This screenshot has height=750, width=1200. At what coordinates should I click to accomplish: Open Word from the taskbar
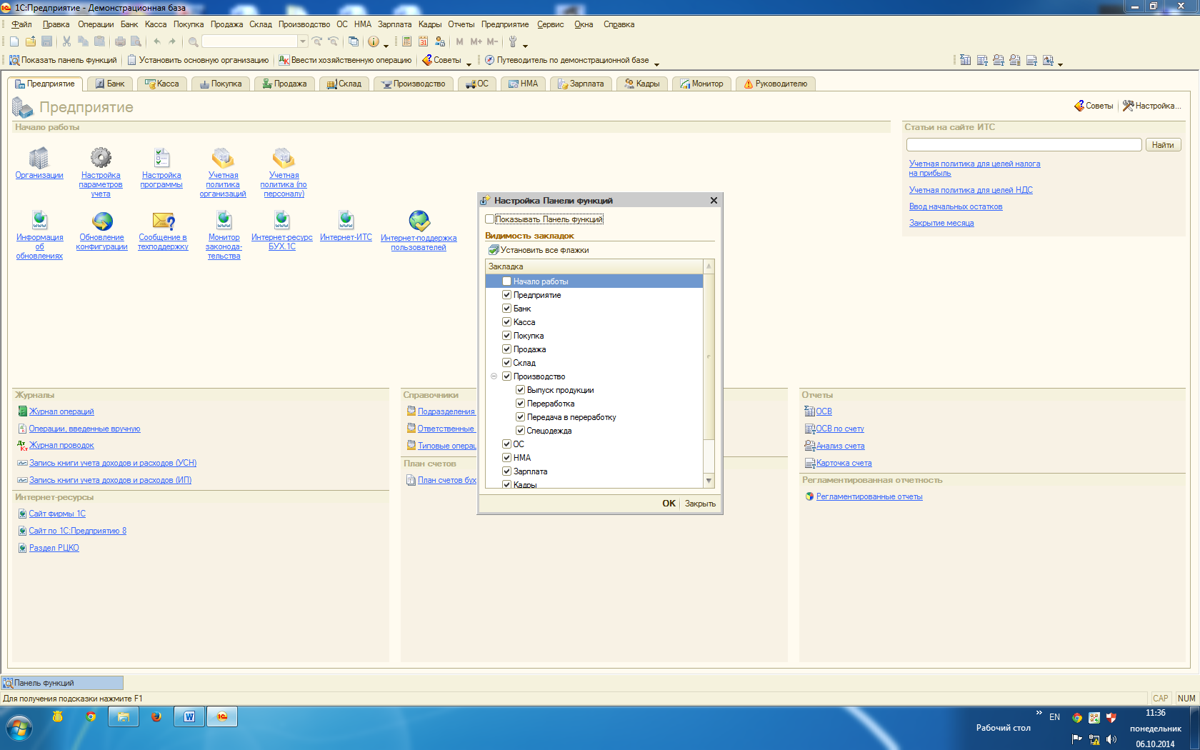point(189,716)
